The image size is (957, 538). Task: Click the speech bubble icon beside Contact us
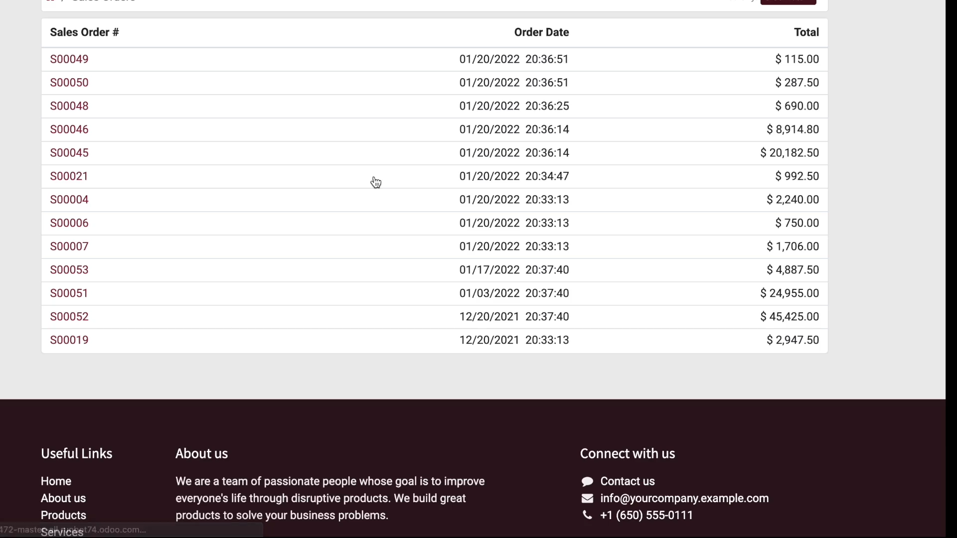pos(588,481)
